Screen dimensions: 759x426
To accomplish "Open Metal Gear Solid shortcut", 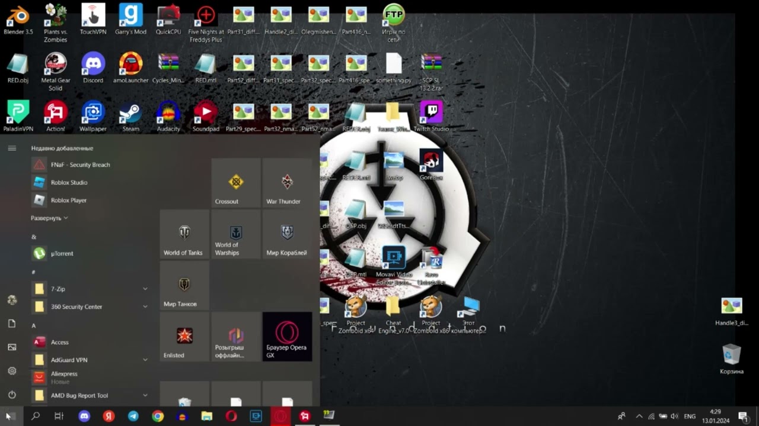I will point(55,72).
